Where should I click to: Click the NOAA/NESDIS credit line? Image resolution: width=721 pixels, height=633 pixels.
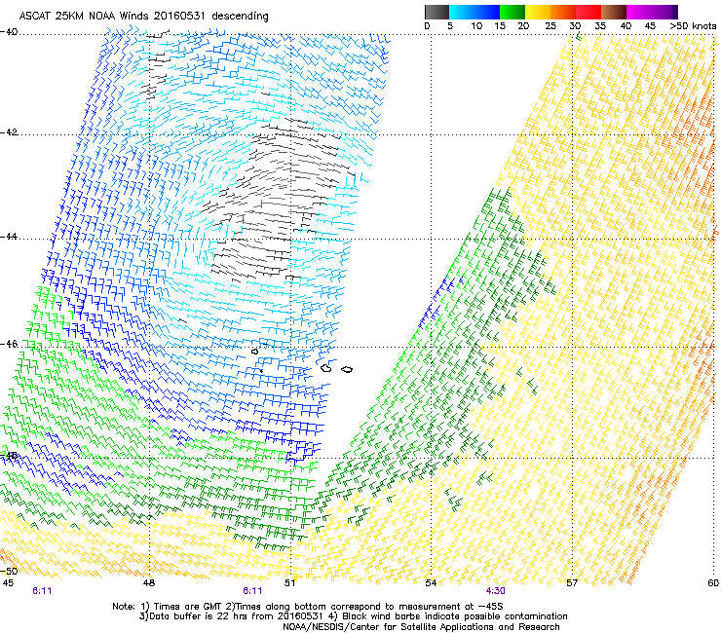point(421,627)
